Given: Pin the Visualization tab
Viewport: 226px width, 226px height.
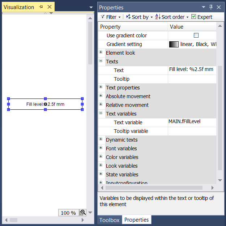Looking at the screenshot, I should pos(41,7).
